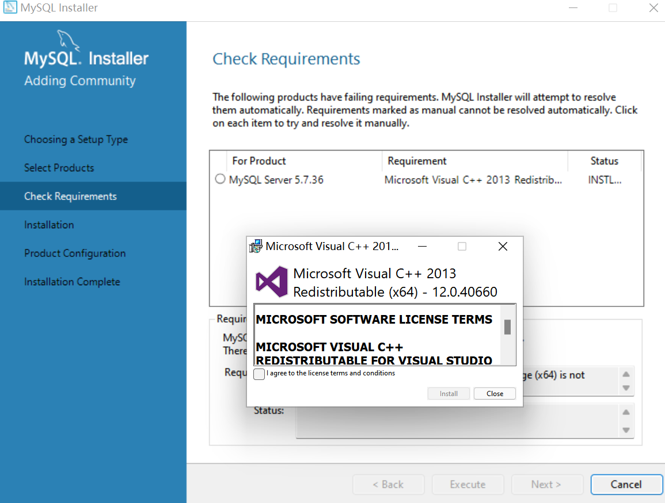Click the MySQL Installer title bar icon
665x503 pixels.
point(10,7)
